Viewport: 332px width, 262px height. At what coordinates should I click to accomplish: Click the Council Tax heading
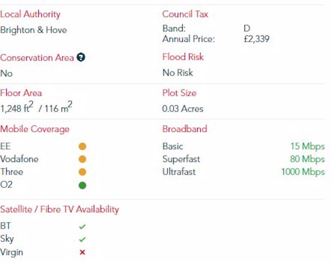click(185, 14)
